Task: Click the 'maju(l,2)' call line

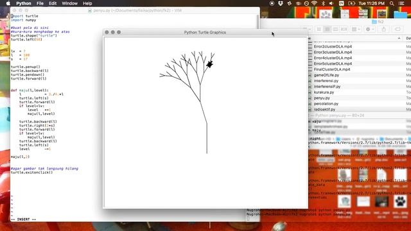Action: tap(20, 157)
